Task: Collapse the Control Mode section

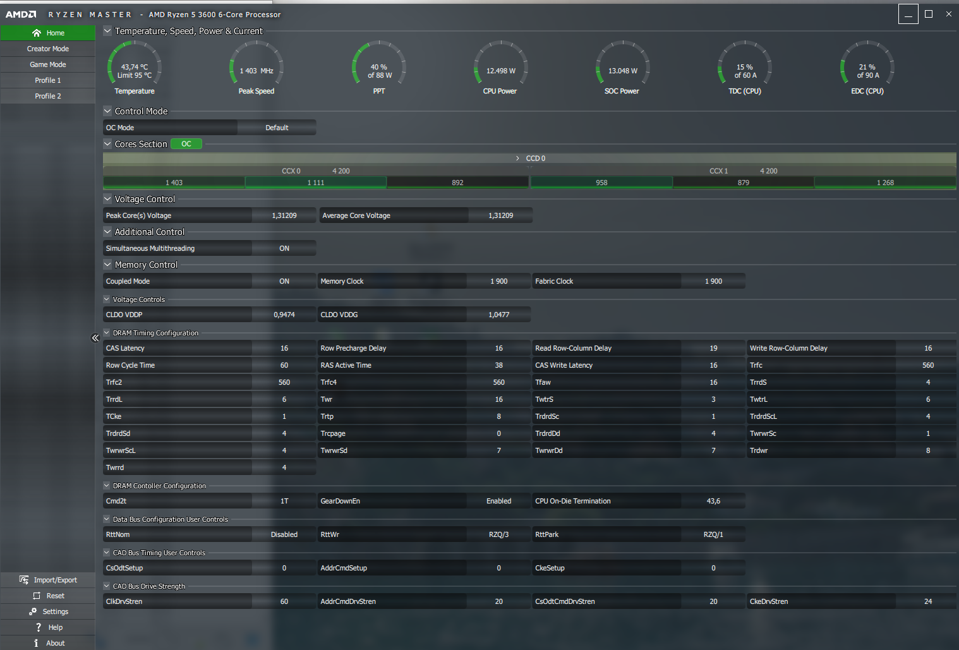Action: 107,111
